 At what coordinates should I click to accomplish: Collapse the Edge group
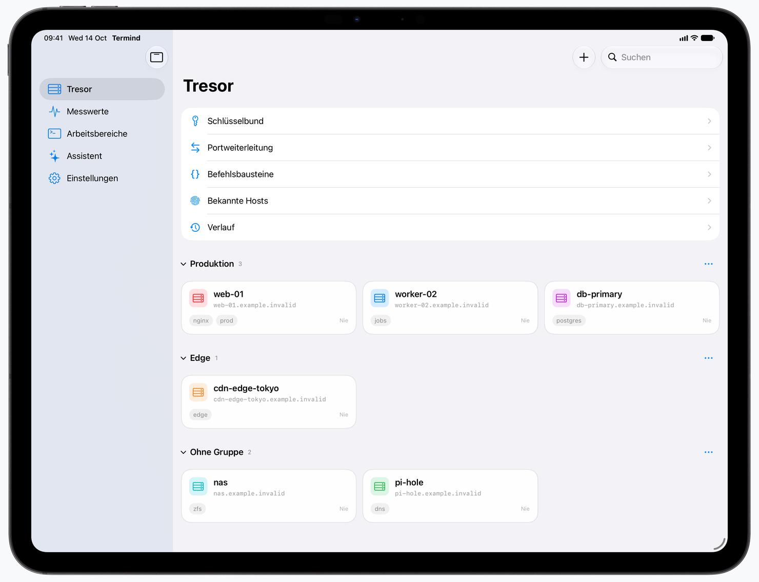184,358
